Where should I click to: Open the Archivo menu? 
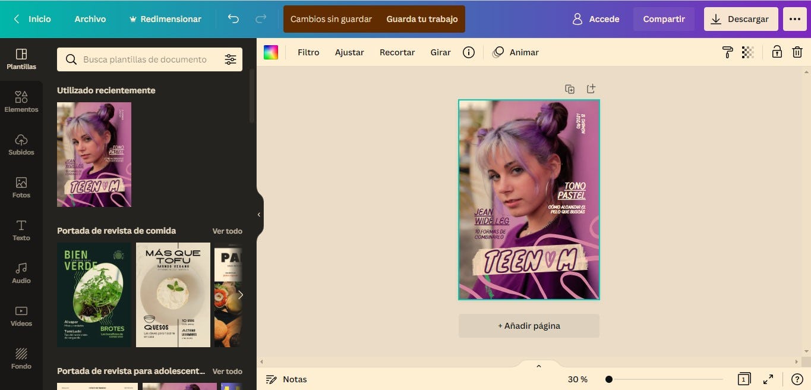(90, 18)
